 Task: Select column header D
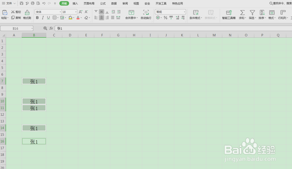(70, 35)
